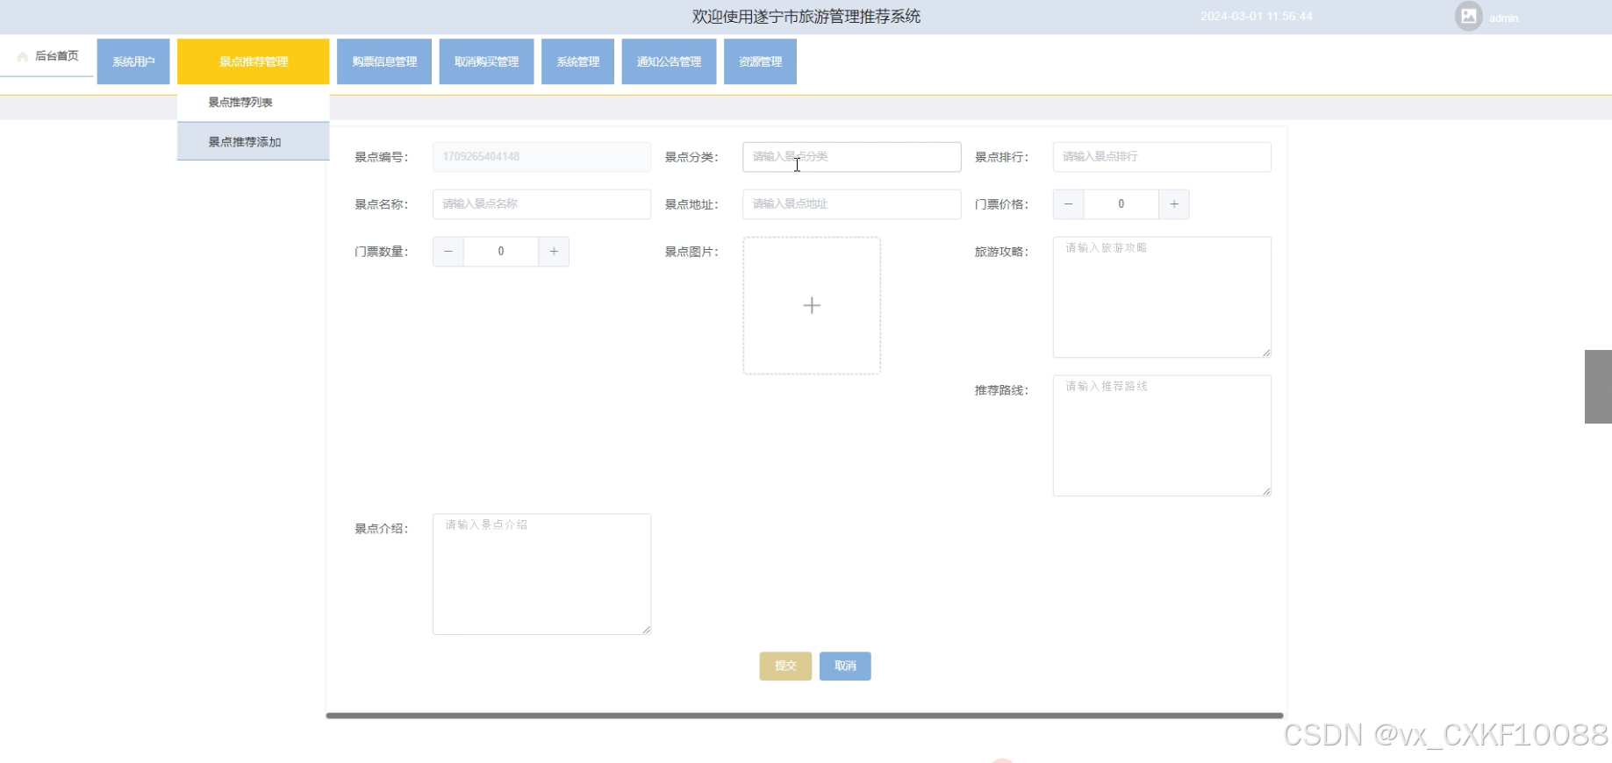The width and height of the screenshot is (1612, 763).
Task: Increase 门票数量 with plus button
Action: click(x=554, y=252)
